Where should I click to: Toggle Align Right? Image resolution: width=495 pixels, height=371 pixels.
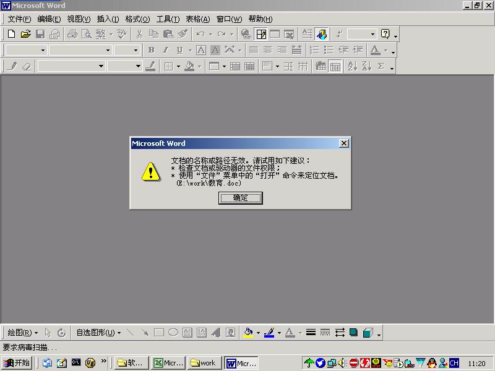click(x=282, y=50)
